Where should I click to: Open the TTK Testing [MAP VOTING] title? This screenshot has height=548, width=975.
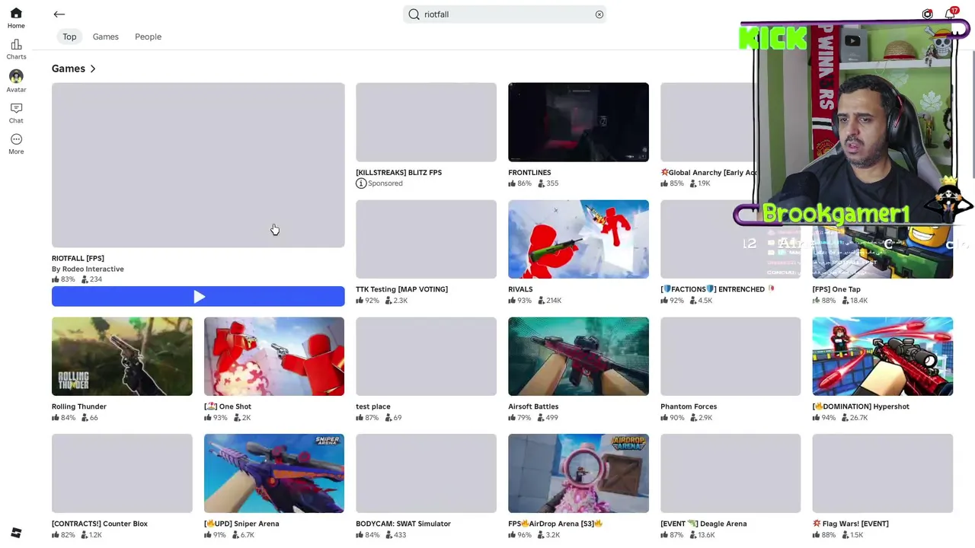[401, 289]
